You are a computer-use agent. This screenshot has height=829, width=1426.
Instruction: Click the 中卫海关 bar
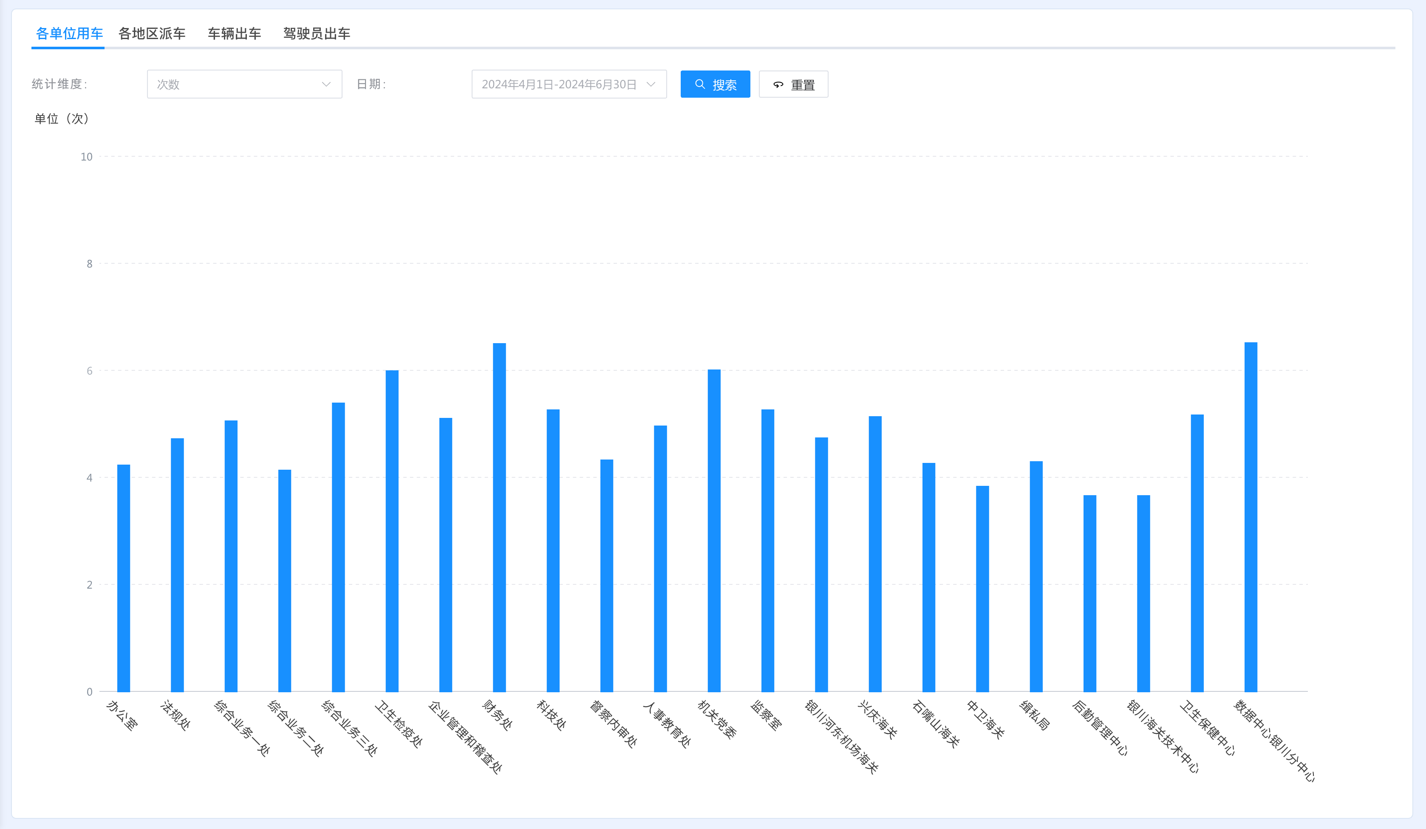pos(982,588)
